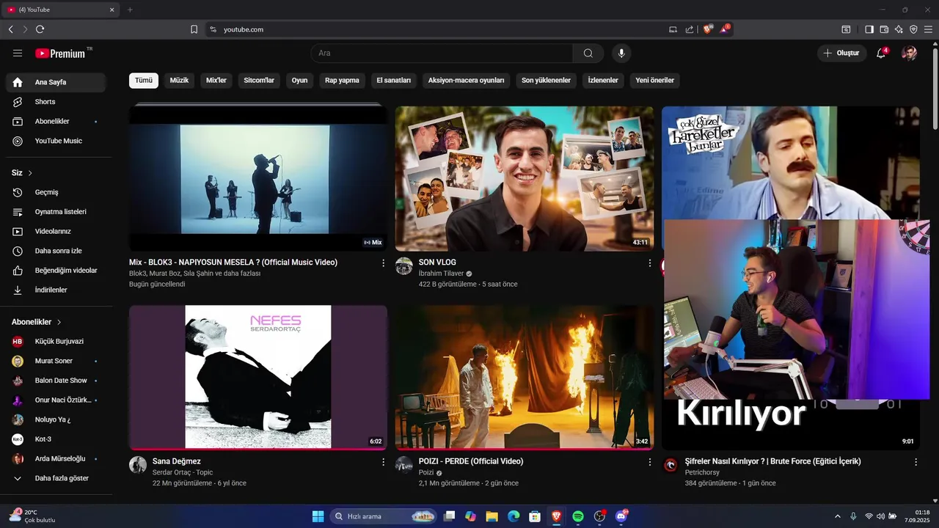Open more options for POIZI PERDE video
The image size is (939, 528).
click(649, 462)
